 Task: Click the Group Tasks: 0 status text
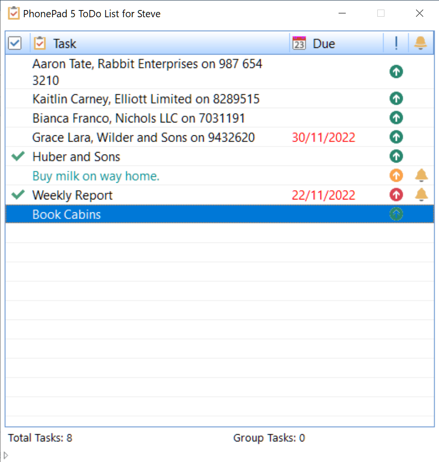[x=269, y=438]
